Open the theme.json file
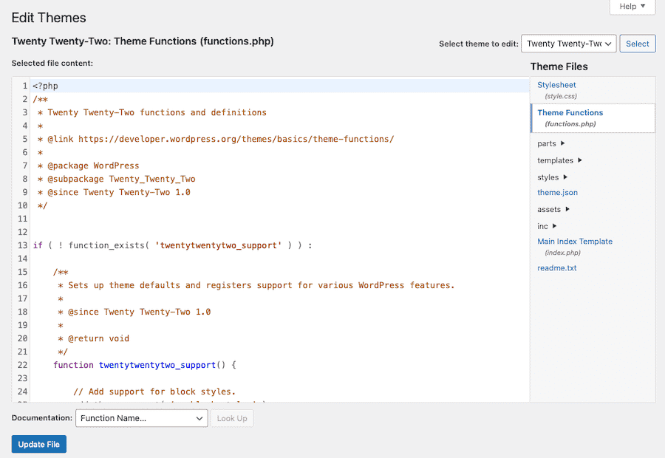Image resolution: width=665 pixels, height=458 pixels. (557, 192)
